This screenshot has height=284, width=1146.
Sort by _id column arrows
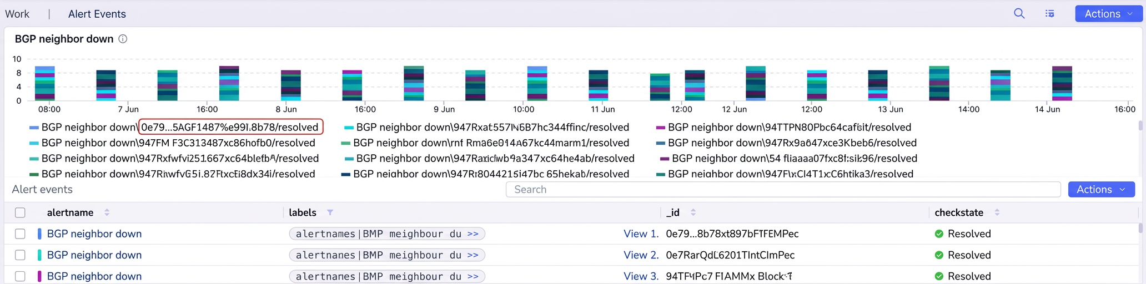(693, 212)
